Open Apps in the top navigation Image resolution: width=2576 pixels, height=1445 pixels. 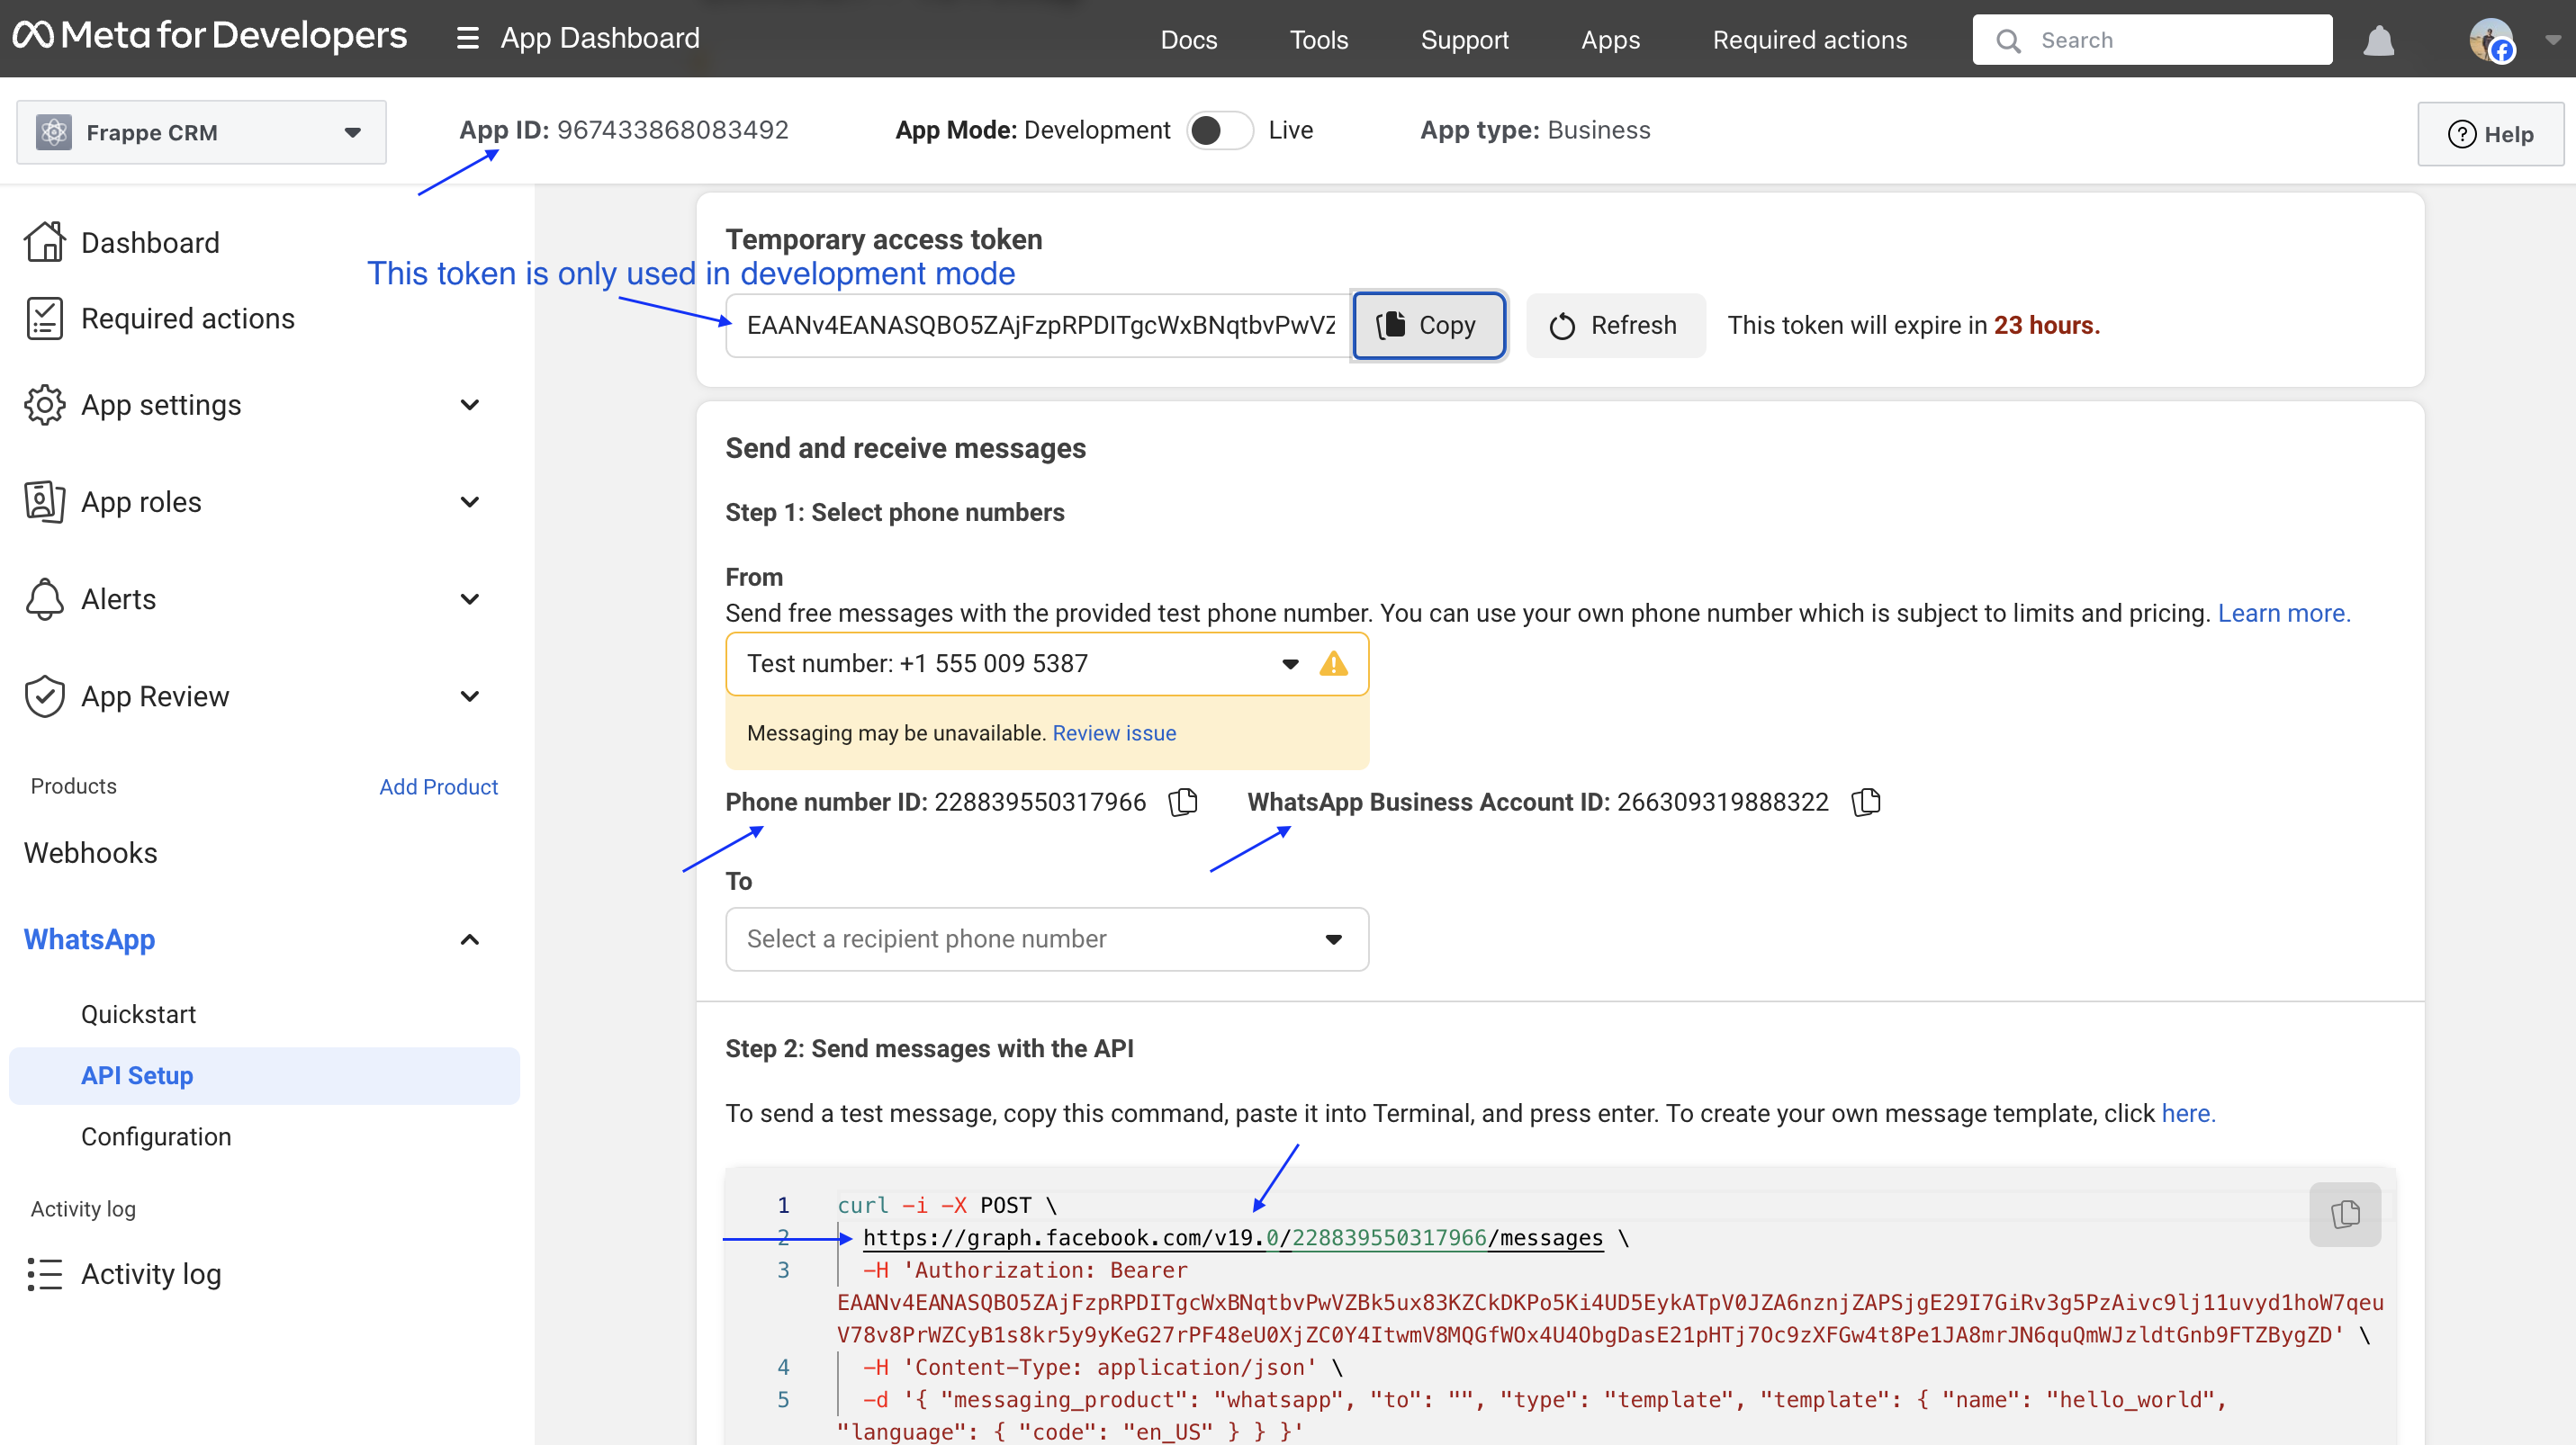point(1610,40)
